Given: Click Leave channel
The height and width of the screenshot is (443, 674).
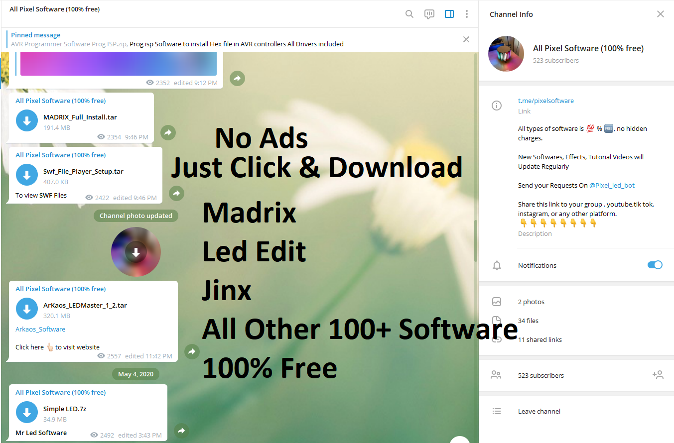Looking at the screenshot, I should 539,411.
